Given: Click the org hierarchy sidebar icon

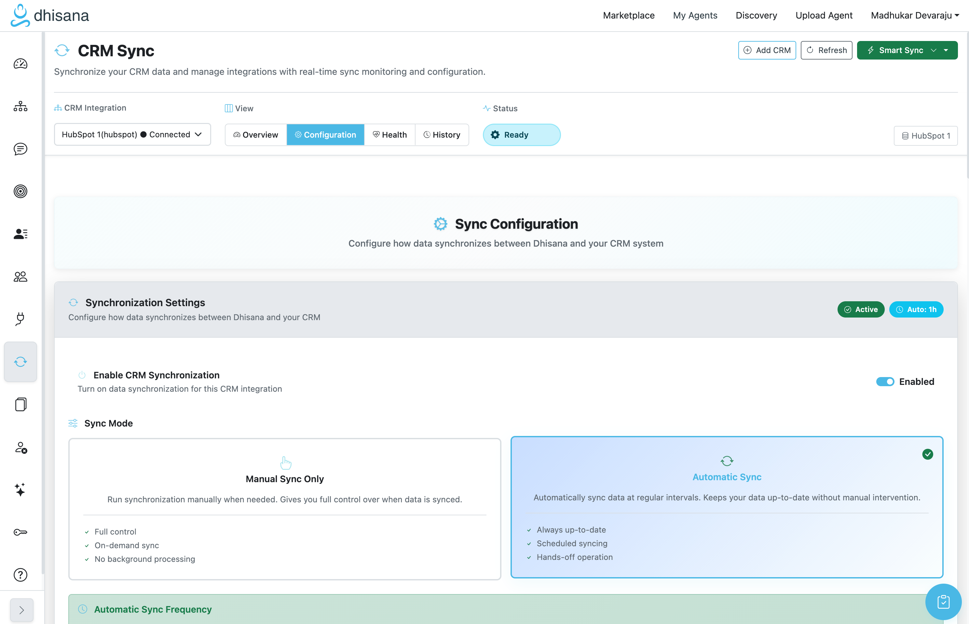Looking at the screenshot, I should tap(20, 107).
